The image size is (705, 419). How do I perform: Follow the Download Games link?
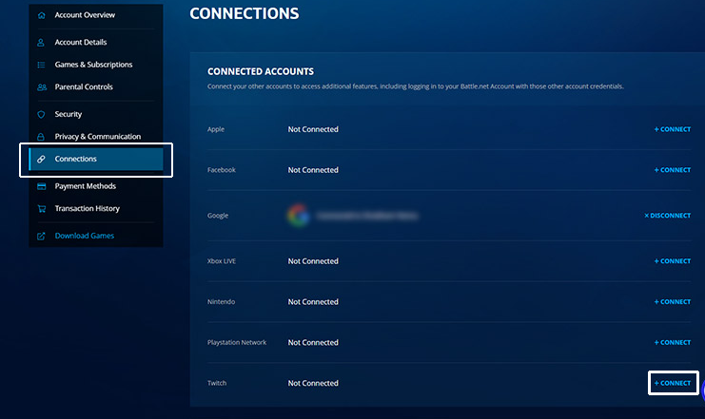click(85, 236)
